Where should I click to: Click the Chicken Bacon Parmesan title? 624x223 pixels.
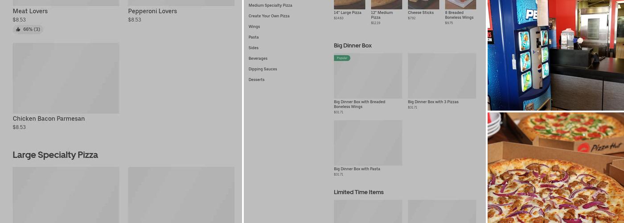[49, 119]
